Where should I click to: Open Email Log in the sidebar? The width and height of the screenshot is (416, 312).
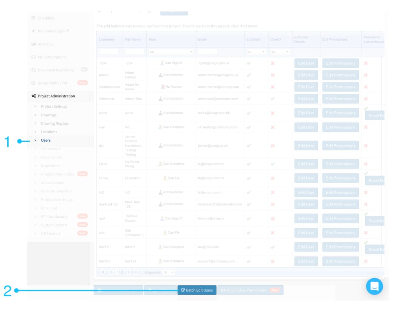tap(49, 208)
